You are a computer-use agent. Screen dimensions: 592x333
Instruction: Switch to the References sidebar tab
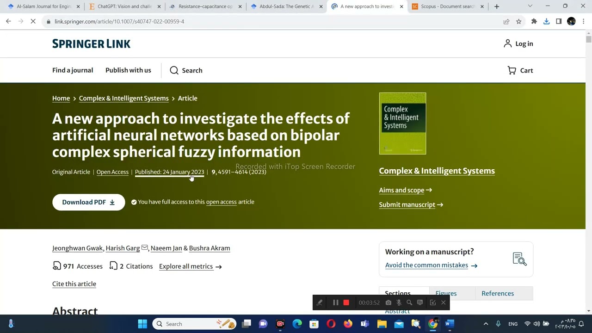[x=498, y=293]
